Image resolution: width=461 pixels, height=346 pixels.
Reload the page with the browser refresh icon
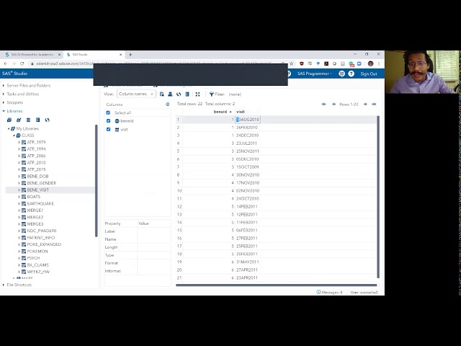(22, 63)
